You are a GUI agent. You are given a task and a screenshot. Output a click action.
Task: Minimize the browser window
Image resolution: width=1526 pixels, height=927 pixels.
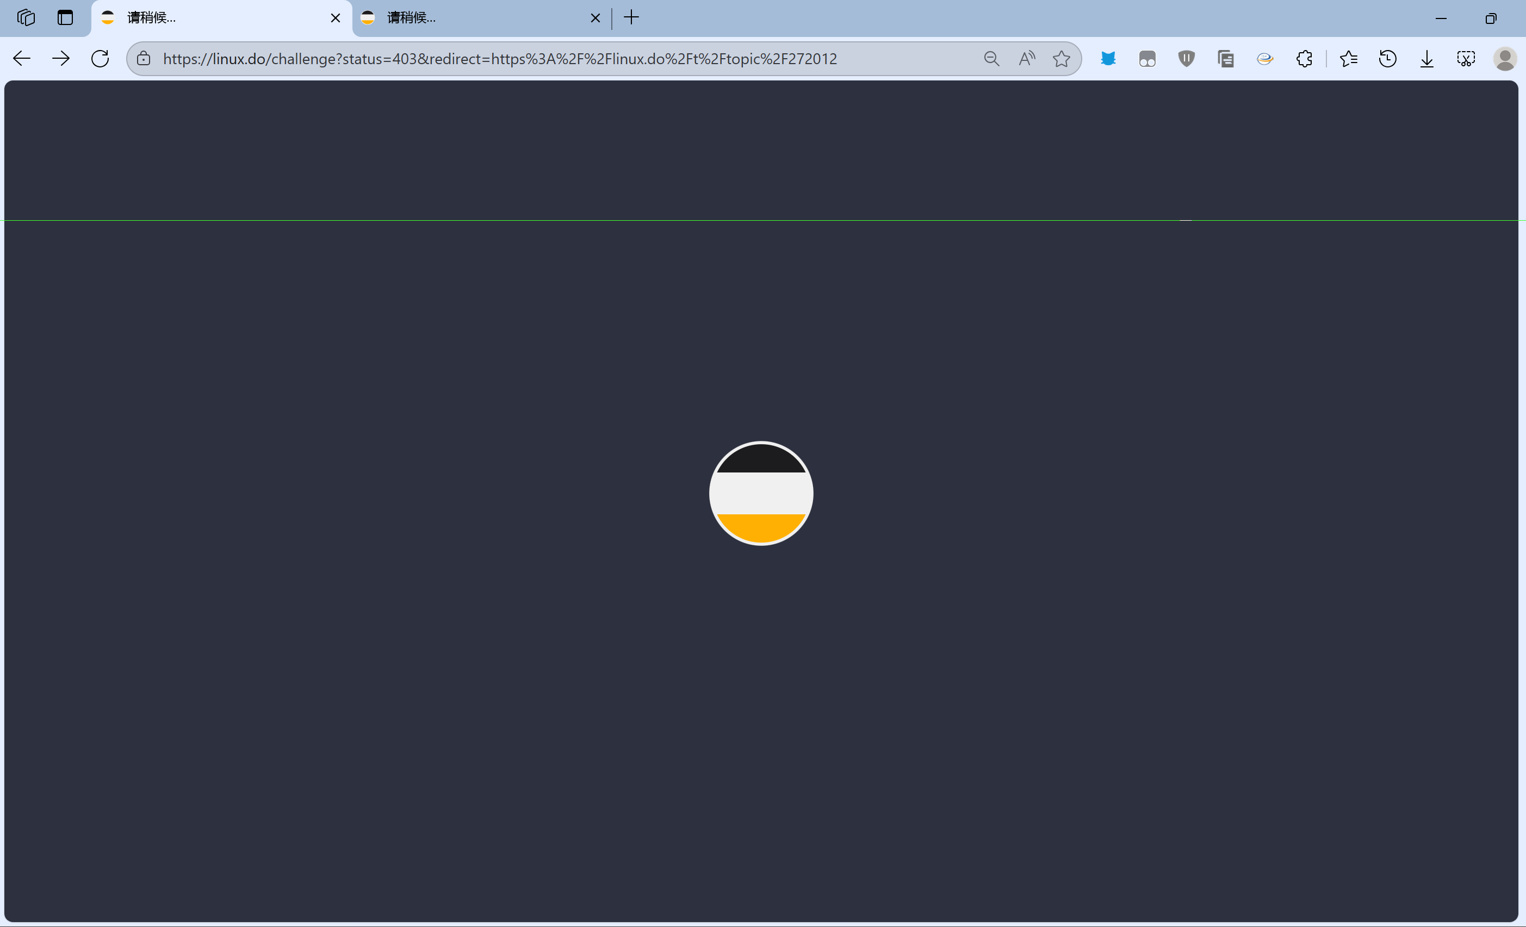click(x=1441, y=18)
